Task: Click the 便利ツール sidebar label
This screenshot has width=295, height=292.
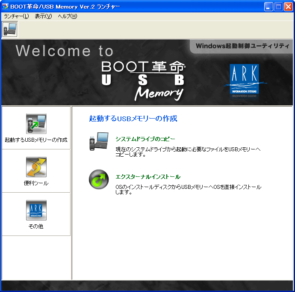Action: (36, 183)
